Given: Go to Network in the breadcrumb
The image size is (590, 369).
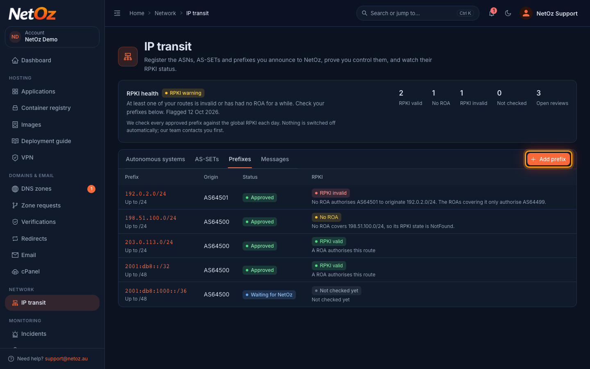Looking at the screenshot, I should pyautogui.click(x=165, y=13).
